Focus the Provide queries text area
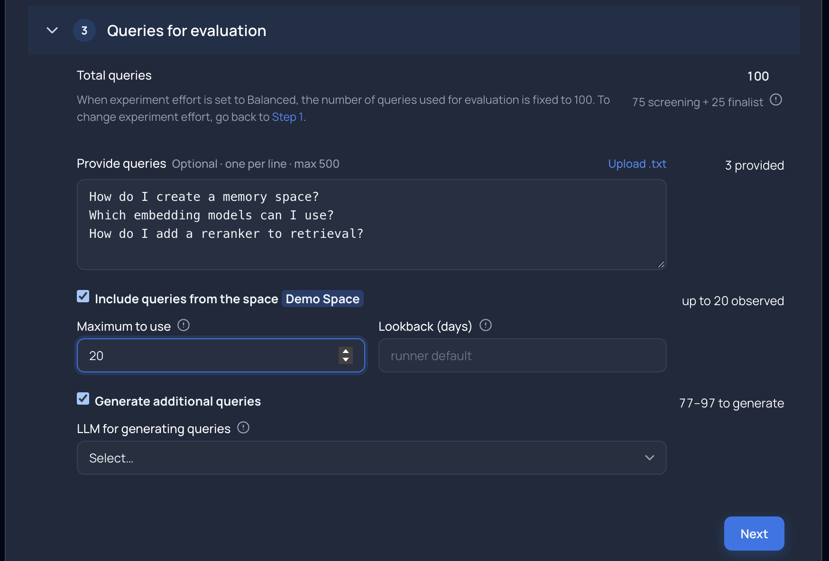 coord(372,225)
